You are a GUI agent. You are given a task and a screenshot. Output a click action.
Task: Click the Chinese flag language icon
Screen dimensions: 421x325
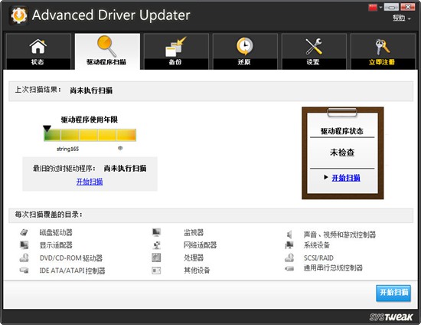tap(373, 7)
